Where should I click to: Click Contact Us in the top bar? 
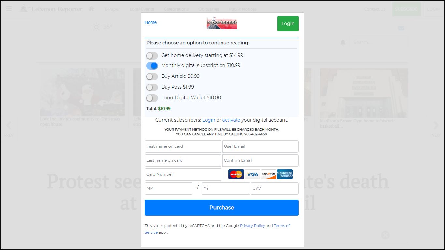click(x=375, y=9)
